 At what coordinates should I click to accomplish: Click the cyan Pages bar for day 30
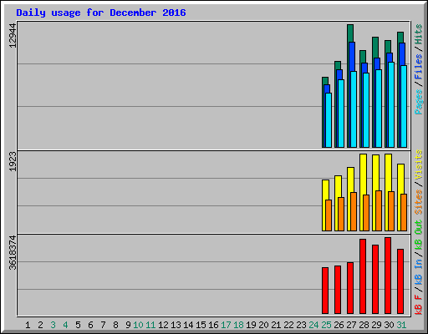coord(391,104)
